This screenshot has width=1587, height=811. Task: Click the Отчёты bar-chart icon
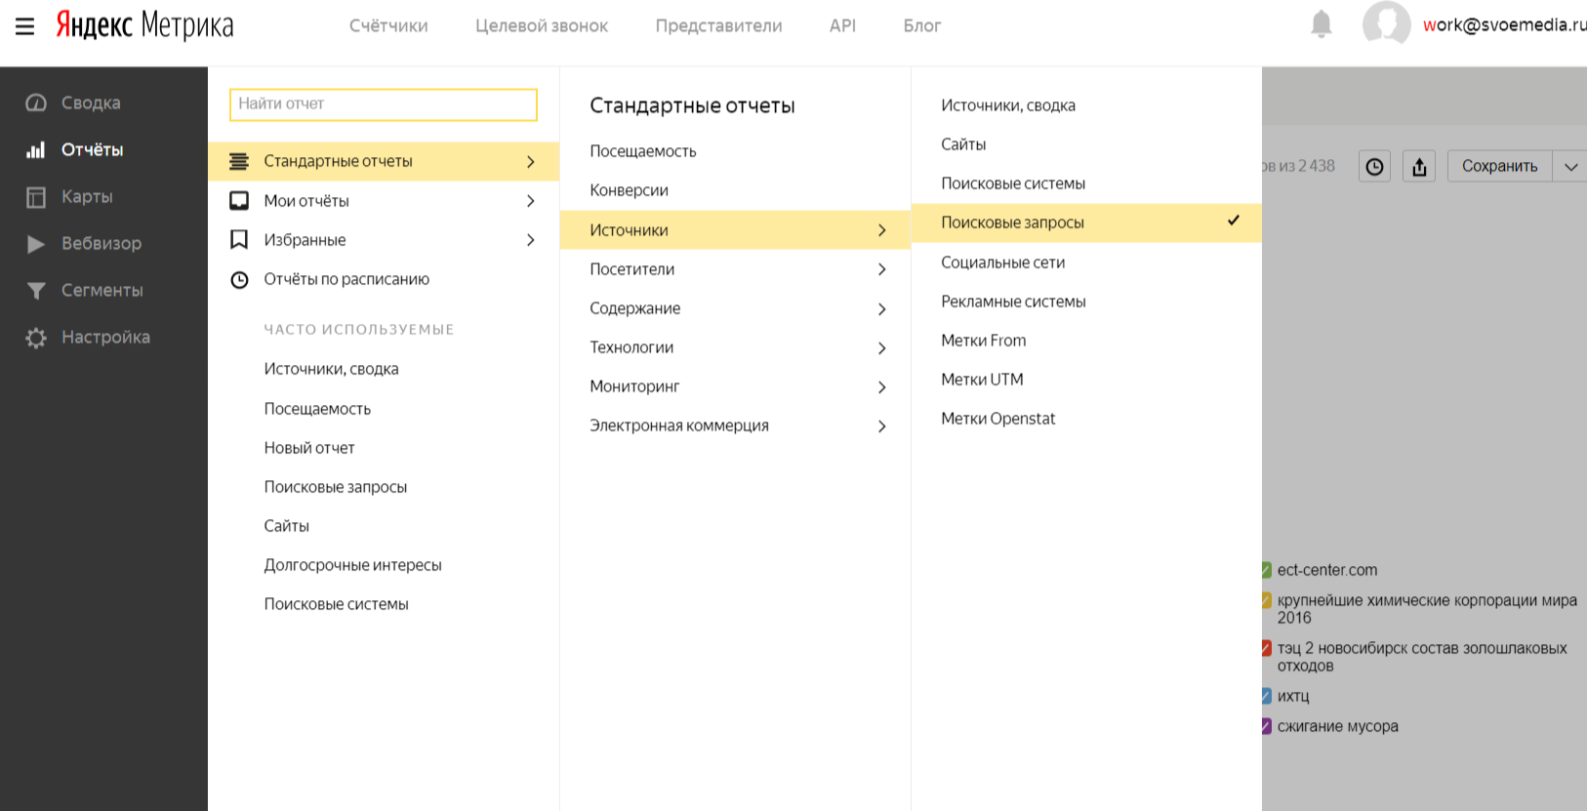(x=36, y=149)
